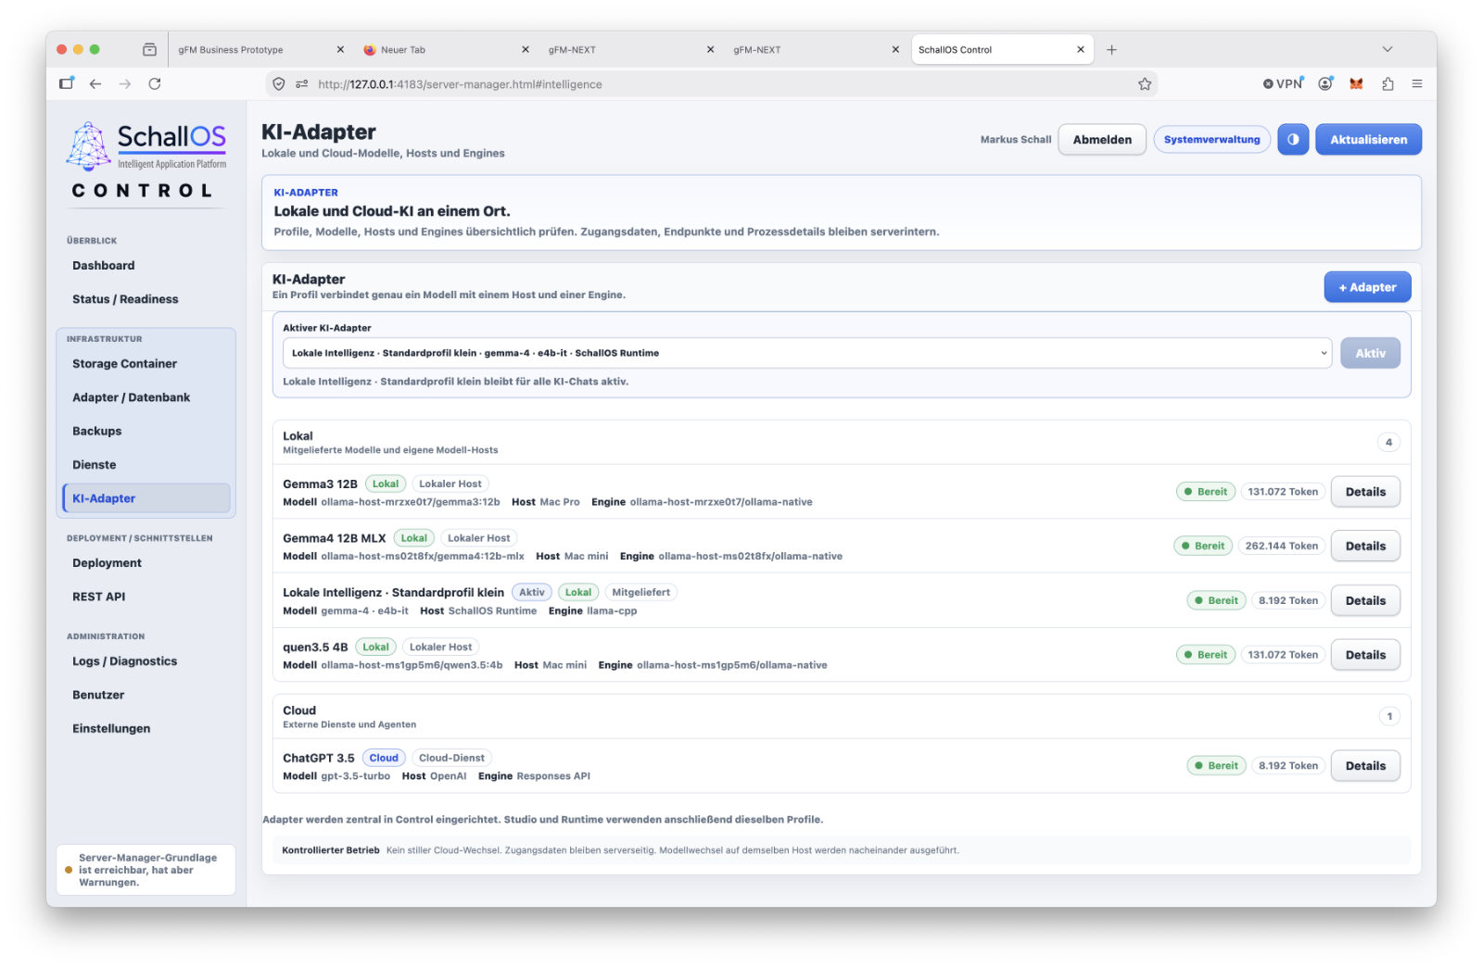
Task: Click the Lokaler Host tag on Gemma4 12B MLX
Action: pos(478,538)
